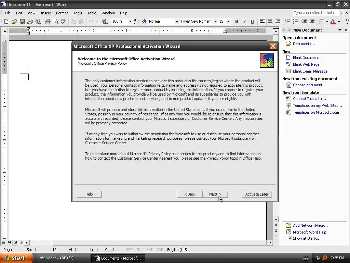Click the Open folder toolbar icon
Screen dimensions: 350x263
tap(14, 22)
